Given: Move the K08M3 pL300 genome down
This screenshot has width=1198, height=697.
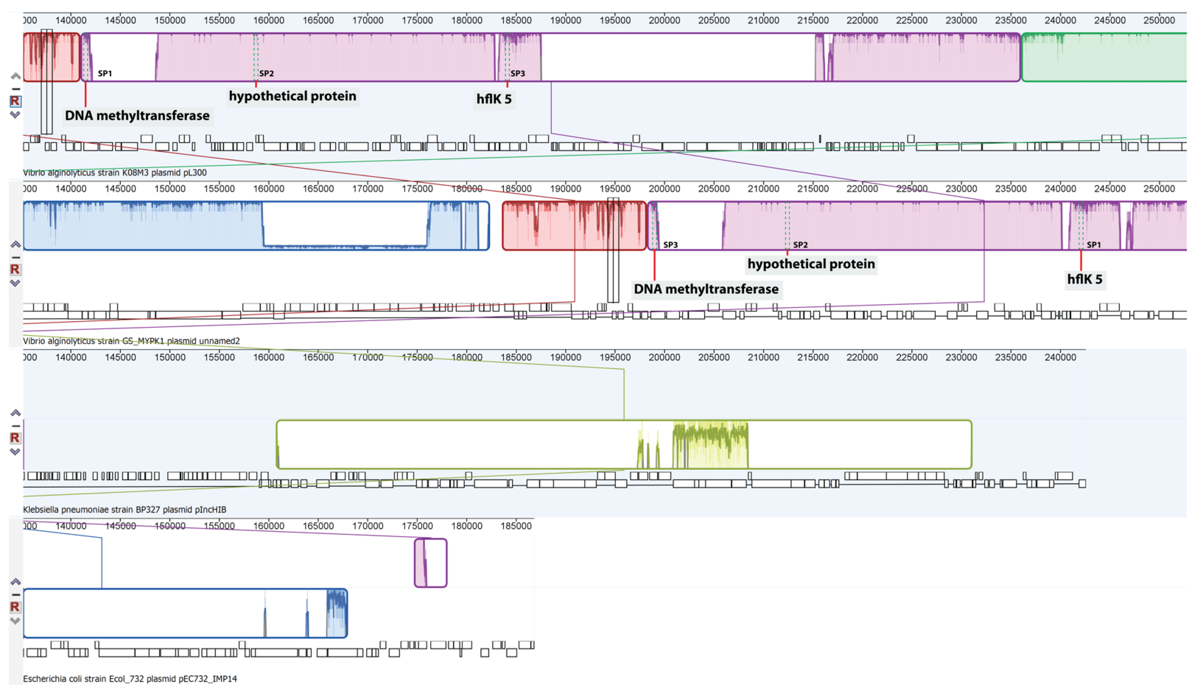Looking at the screenshot, I should (x=15, y=115).
